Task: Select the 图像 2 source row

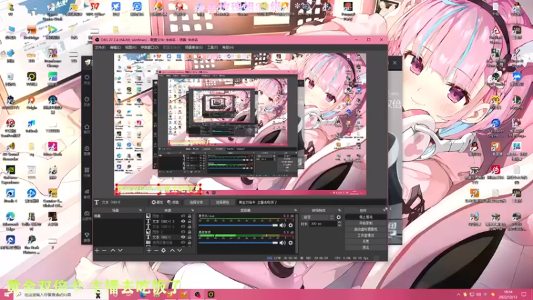Action: point(169,232)
